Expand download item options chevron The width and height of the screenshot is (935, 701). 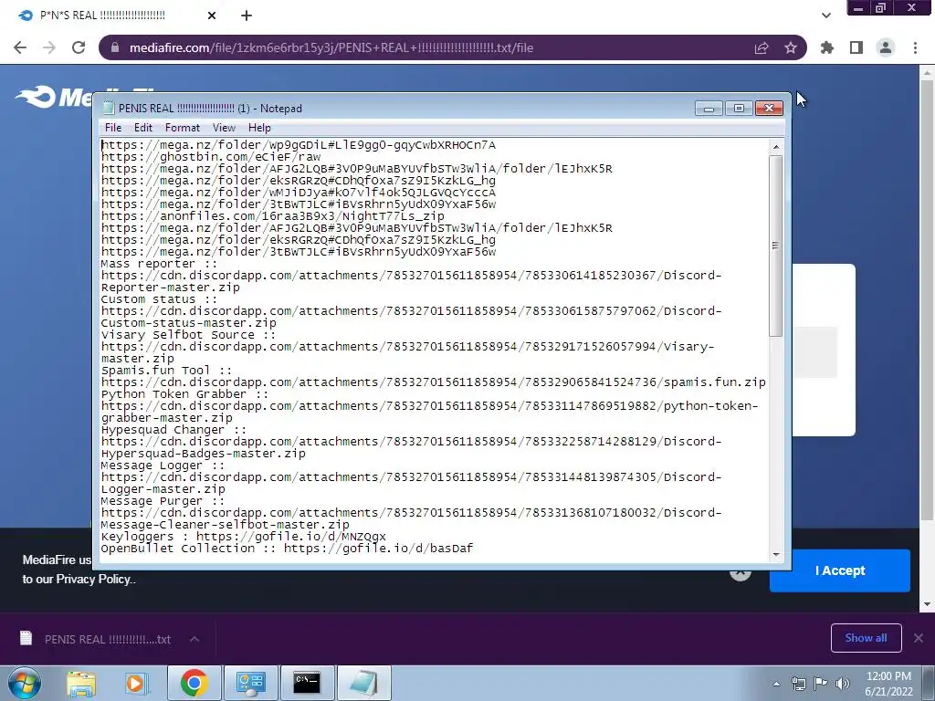[194, 639]
